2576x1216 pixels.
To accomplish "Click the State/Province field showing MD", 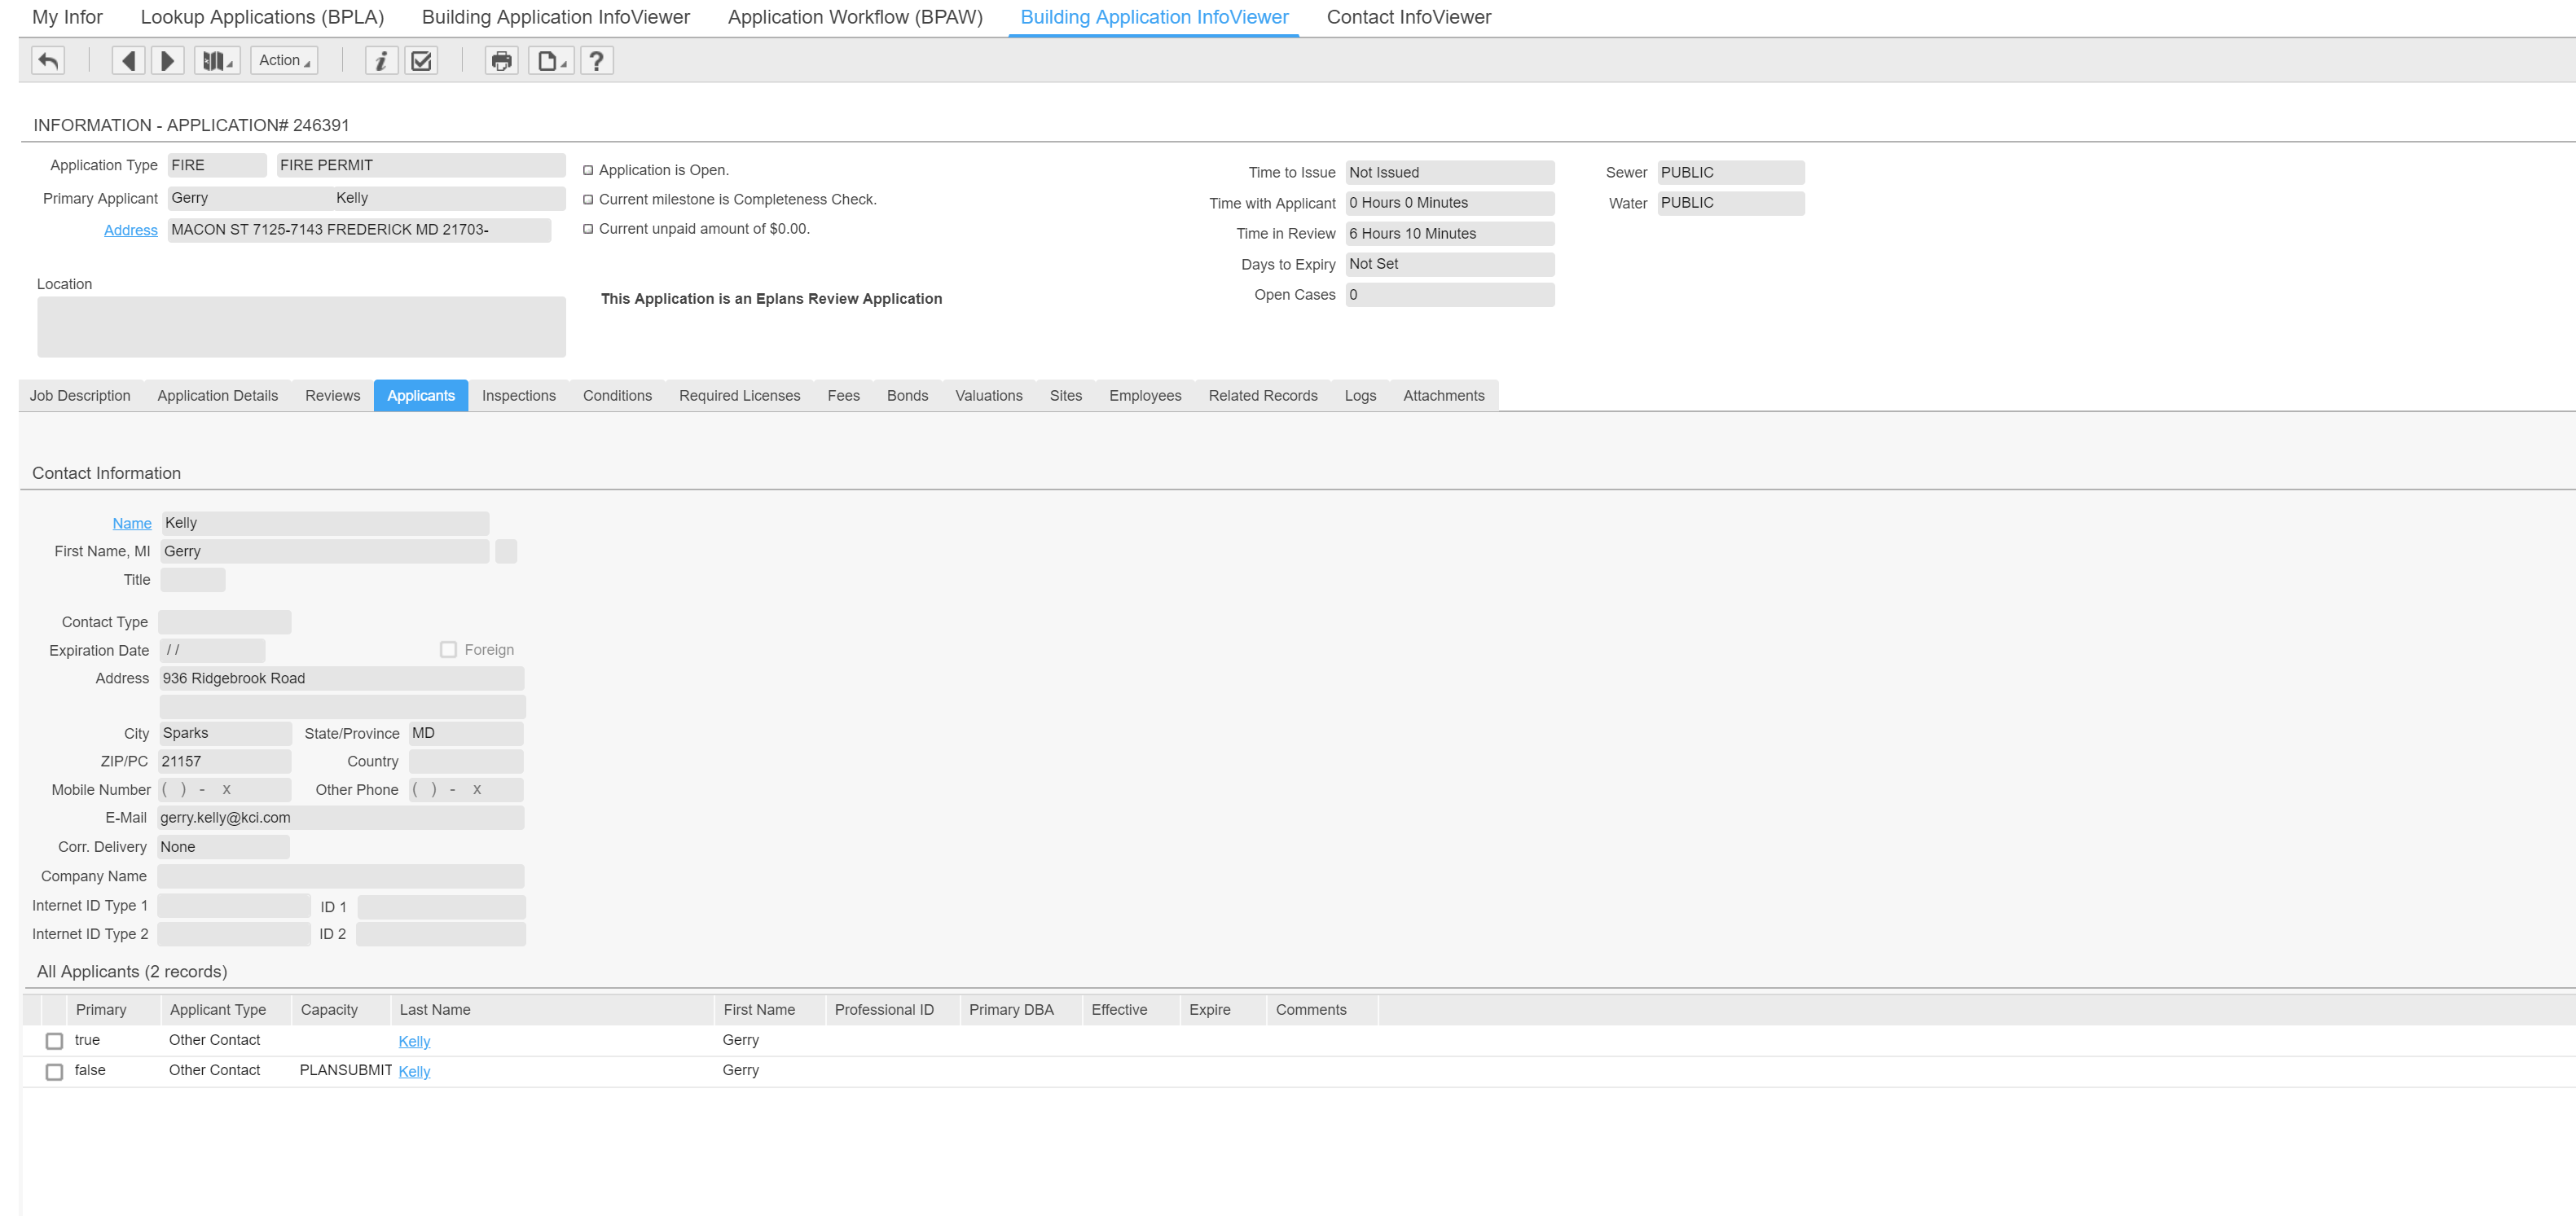I will 466,734.
